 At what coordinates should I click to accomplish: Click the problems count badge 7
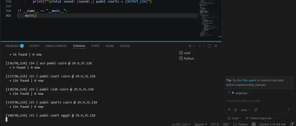(x=22, y=46)
